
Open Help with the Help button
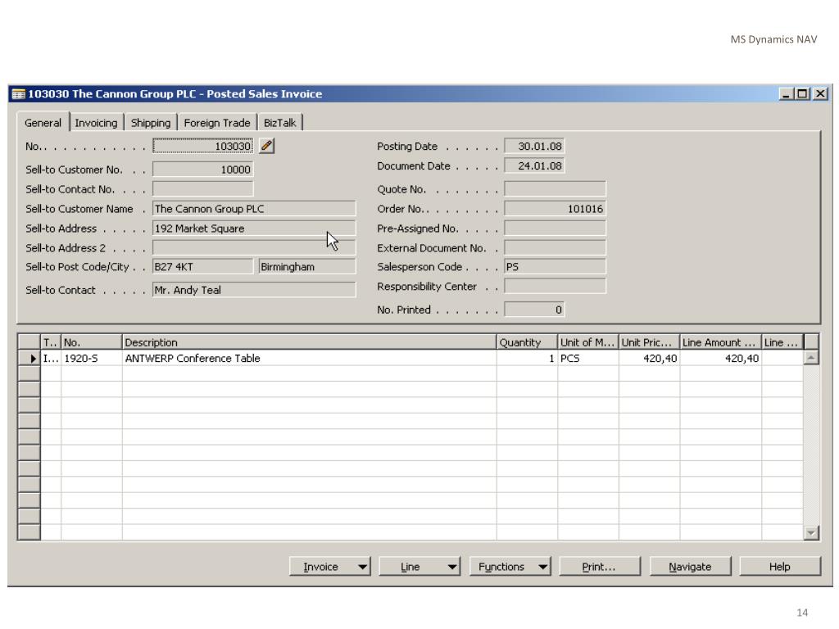click(780, 567)
